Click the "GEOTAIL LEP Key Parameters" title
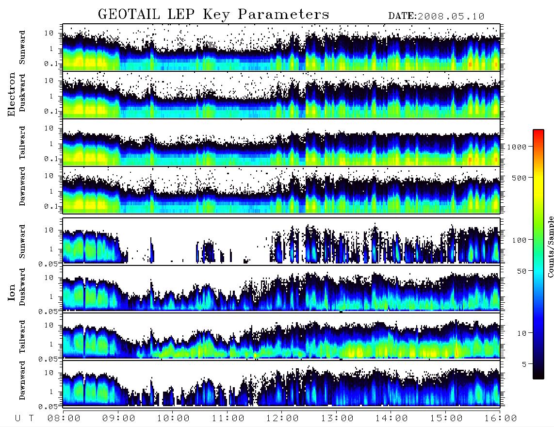This screenshot has width=554, height=427. point(213,15)
